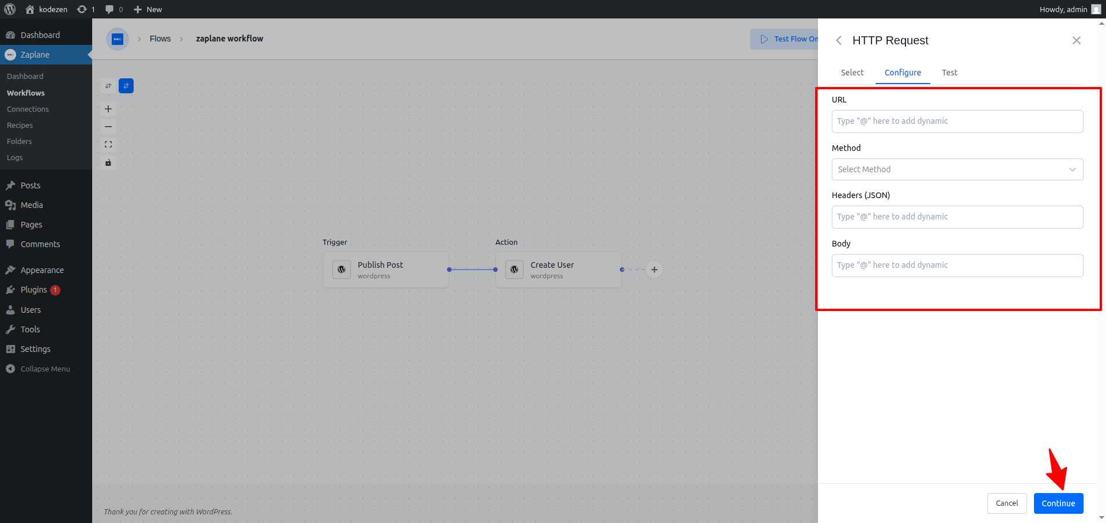The height and width of the screenshot is (523, 1106).
Task: Click the Zaplane round logo icon
Action: [118, 39]
